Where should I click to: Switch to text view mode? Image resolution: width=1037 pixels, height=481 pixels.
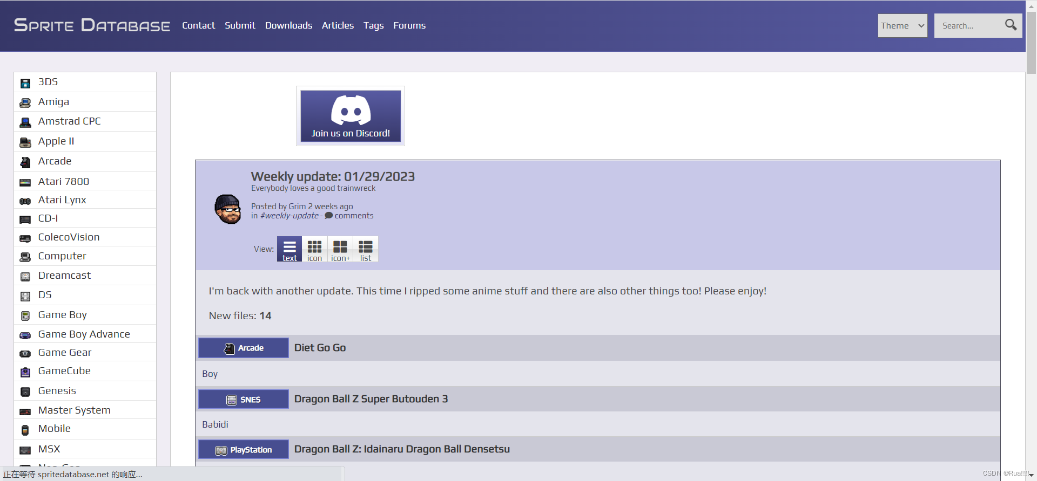(289, 249)
